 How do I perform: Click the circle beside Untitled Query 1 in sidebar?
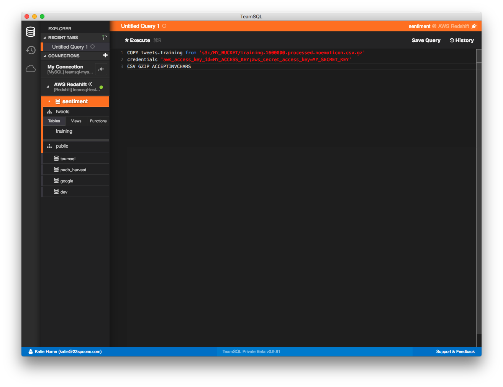pyautogui.click(x=93, y=47)
